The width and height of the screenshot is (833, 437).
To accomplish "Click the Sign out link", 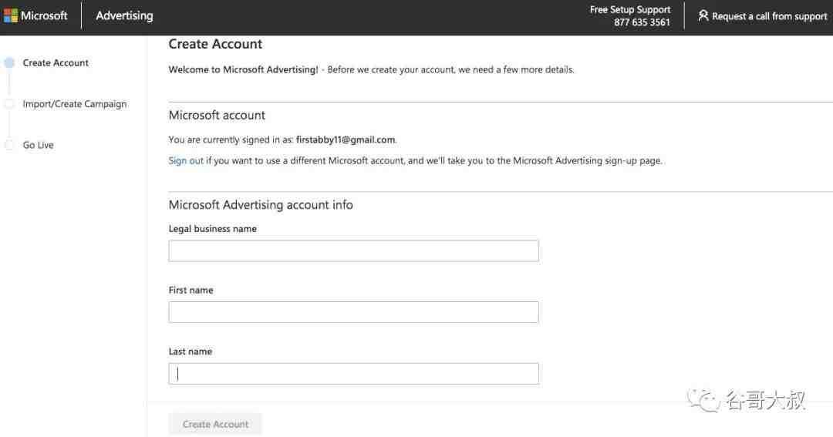I will pyautogui.click(x=186, y=160).
